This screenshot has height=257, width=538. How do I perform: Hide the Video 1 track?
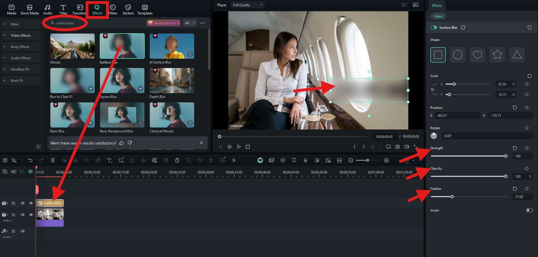click(x=31, y=215)
